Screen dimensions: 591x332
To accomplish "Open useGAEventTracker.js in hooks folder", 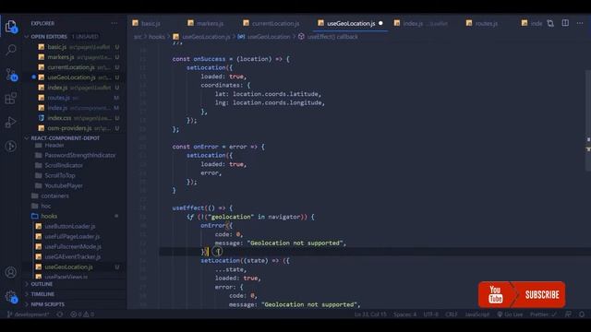I will click(72, 256).
